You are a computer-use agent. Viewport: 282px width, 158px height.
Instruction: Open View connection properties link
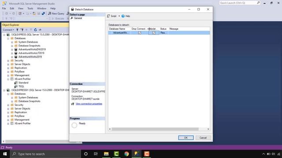89,104
